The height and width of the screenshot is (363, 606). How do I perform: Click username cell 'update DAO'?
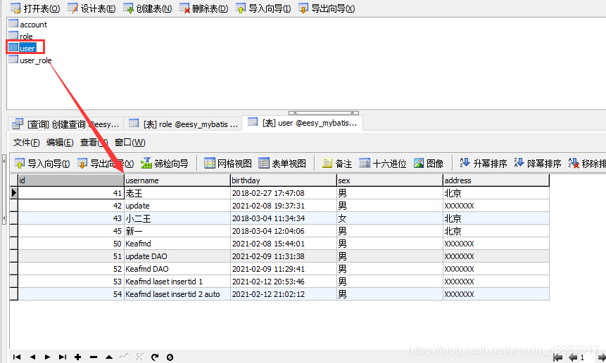(177, 256)
